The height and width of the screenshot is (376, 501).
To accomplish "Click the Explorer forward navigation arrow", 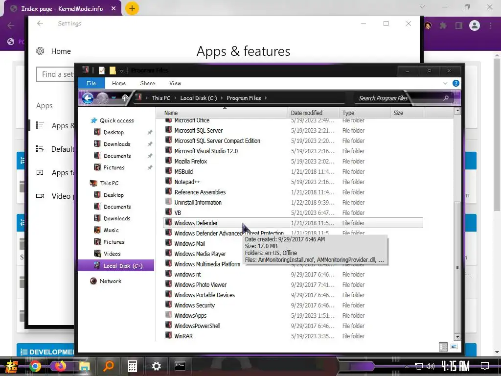I will (x=102, y=98).
